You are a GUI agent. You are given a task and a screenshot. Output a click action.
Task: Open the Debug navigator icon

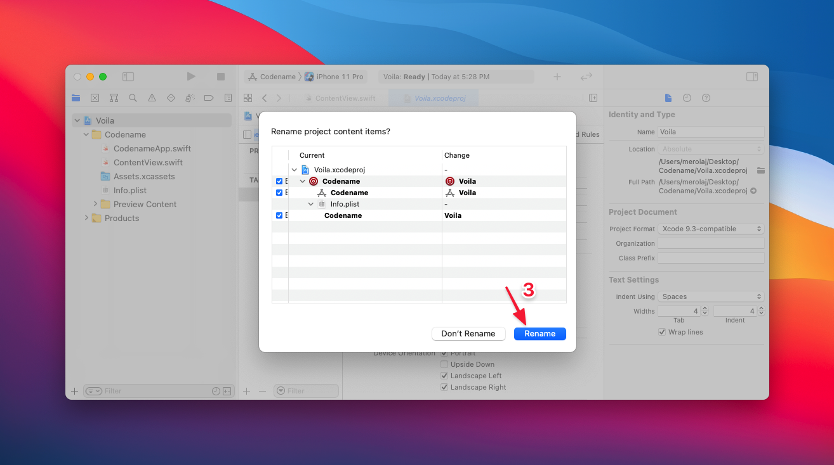click(190, 98)
